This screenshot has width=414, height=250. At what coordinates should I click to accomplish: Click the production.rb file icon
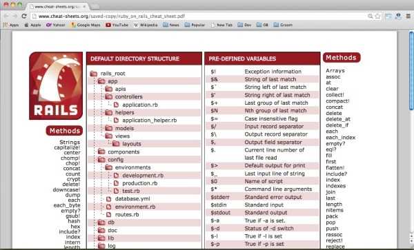116,183
